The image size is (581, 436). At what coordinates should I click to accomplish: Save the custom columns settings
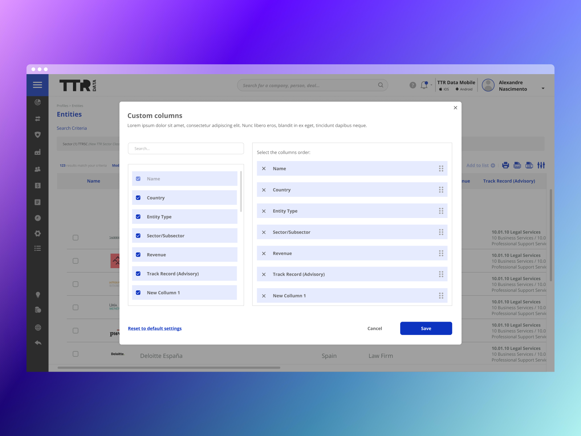pyautogui.click(x=426, y=328)
